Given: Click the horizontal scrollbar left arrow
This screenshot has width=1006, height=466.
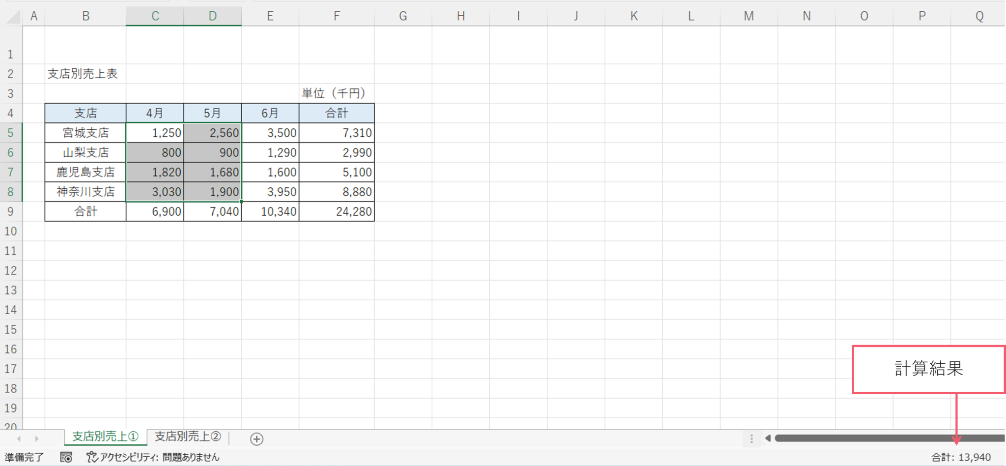Looking at the screenshot, I should [768, 438].
